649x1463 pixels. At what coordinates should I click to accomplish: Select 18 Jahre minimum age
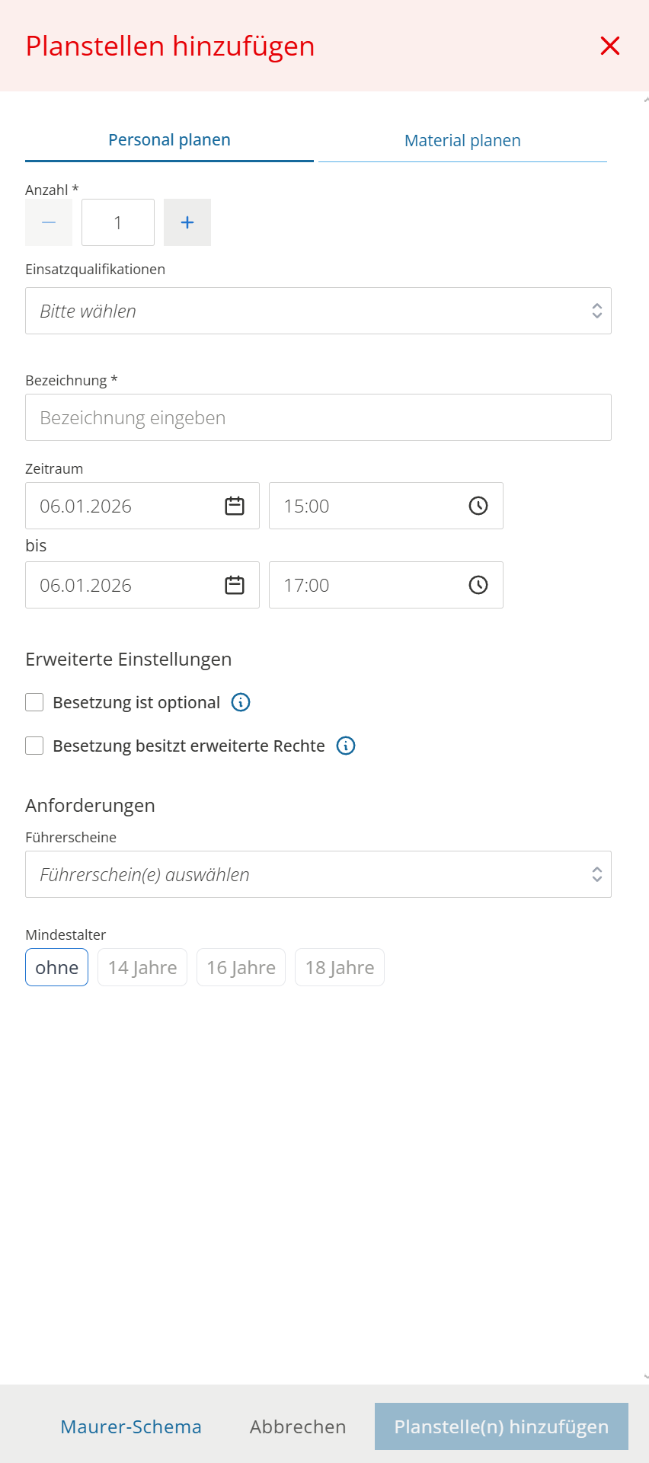click(339, 967)
